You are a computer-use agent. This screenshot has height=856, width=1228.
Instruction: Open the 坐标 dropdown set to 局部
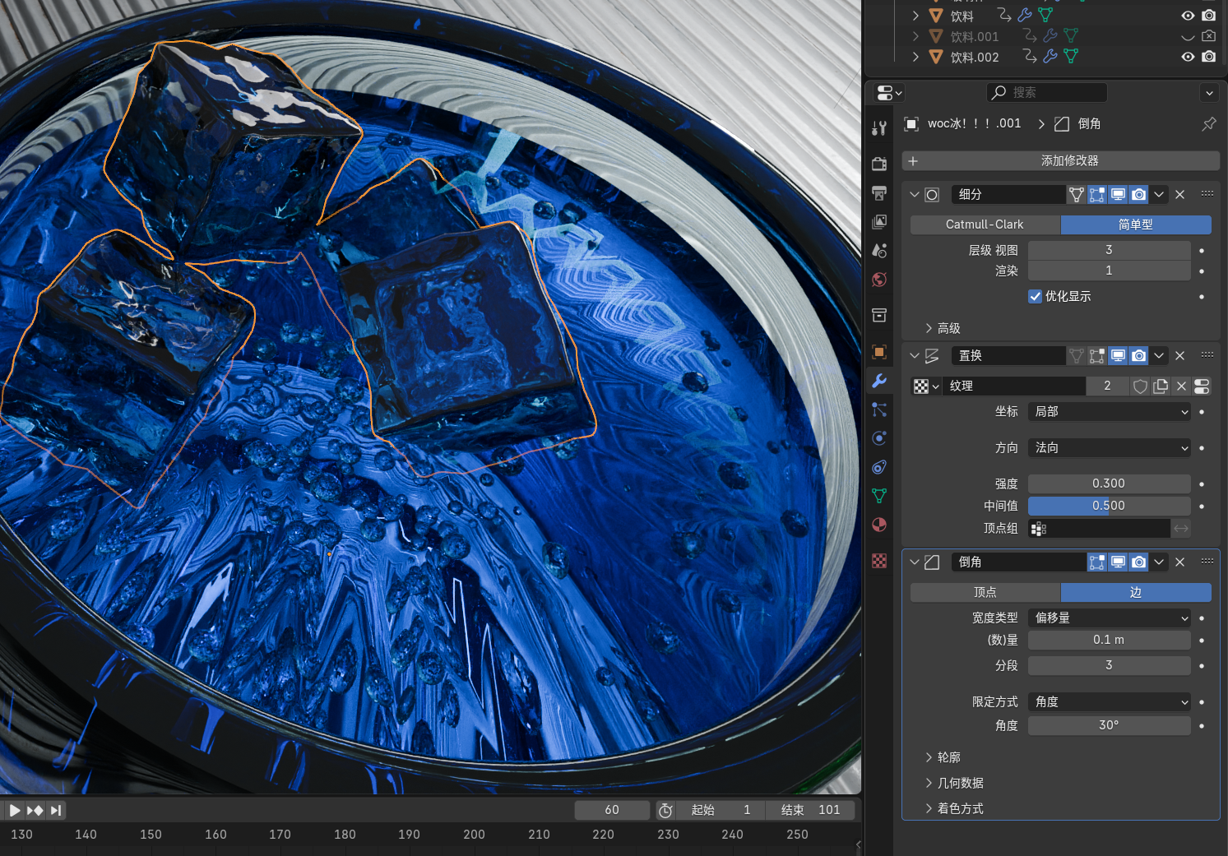(1110, 412)
